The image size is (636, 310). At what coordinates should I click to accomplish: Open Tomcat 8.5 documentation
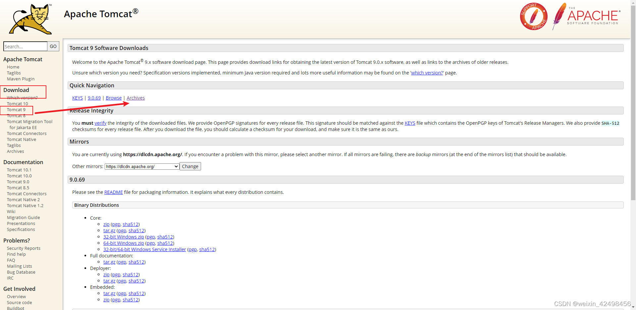click(18, 188)
